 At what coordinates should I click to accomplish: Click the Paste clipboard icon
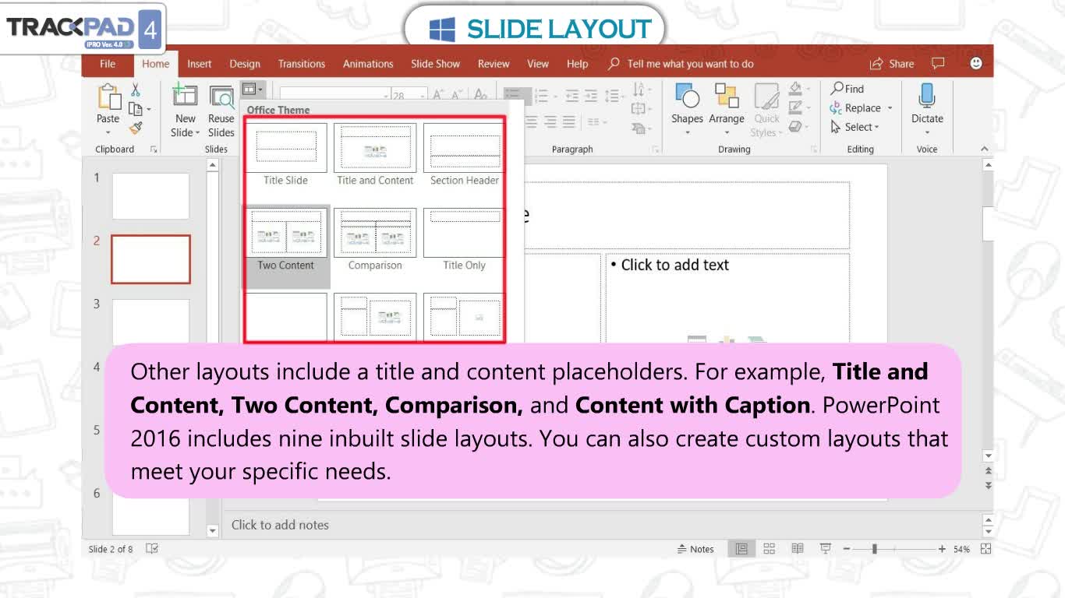click(x=108, y=97)
